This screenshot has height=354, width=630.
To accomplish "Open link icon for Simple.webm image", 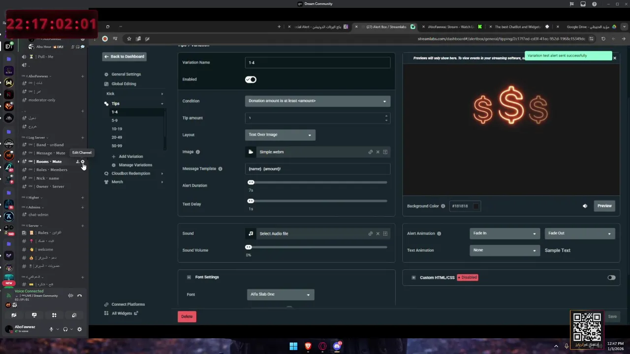I will (370, 152).
